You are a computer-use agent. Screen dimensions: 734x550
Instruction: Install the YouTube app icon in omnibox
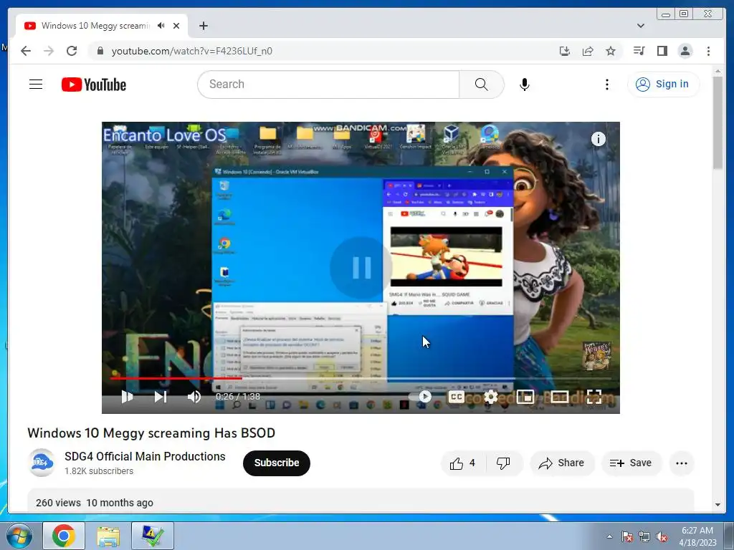(x=565, y=51)
